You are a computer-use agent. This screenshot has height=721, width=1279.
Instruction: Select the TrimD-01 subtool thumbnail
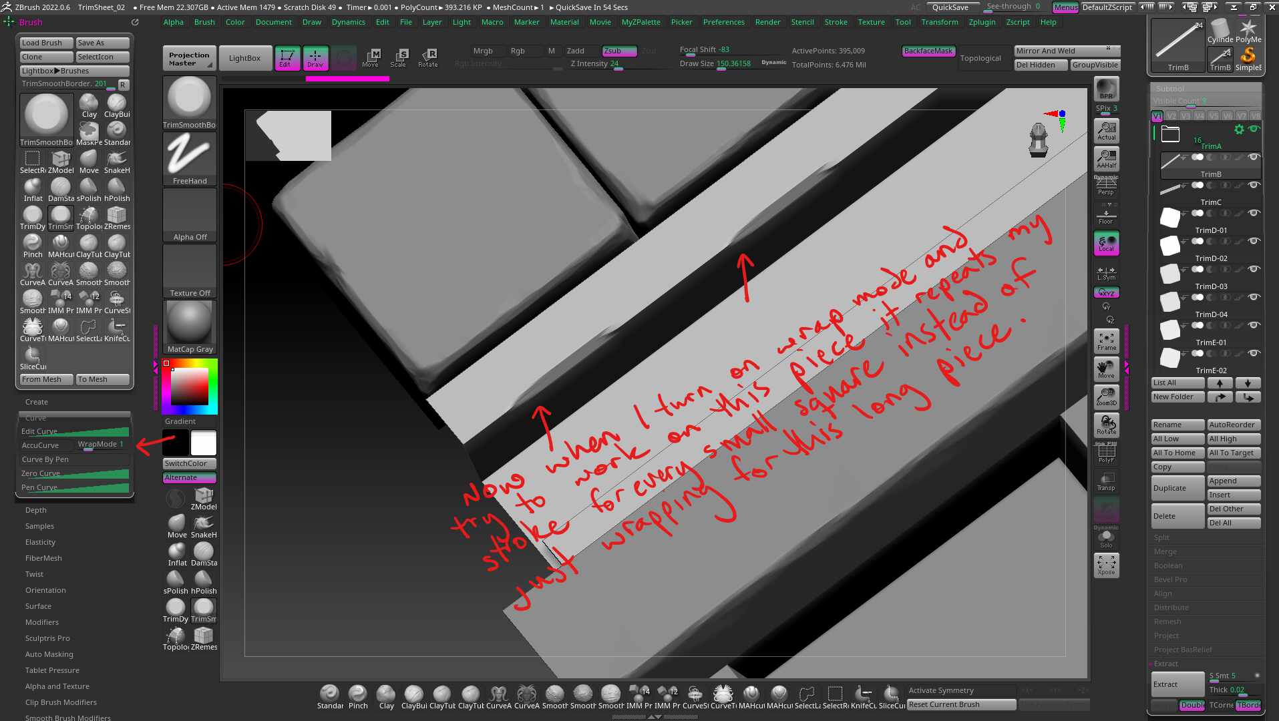tap(1170, 217)
